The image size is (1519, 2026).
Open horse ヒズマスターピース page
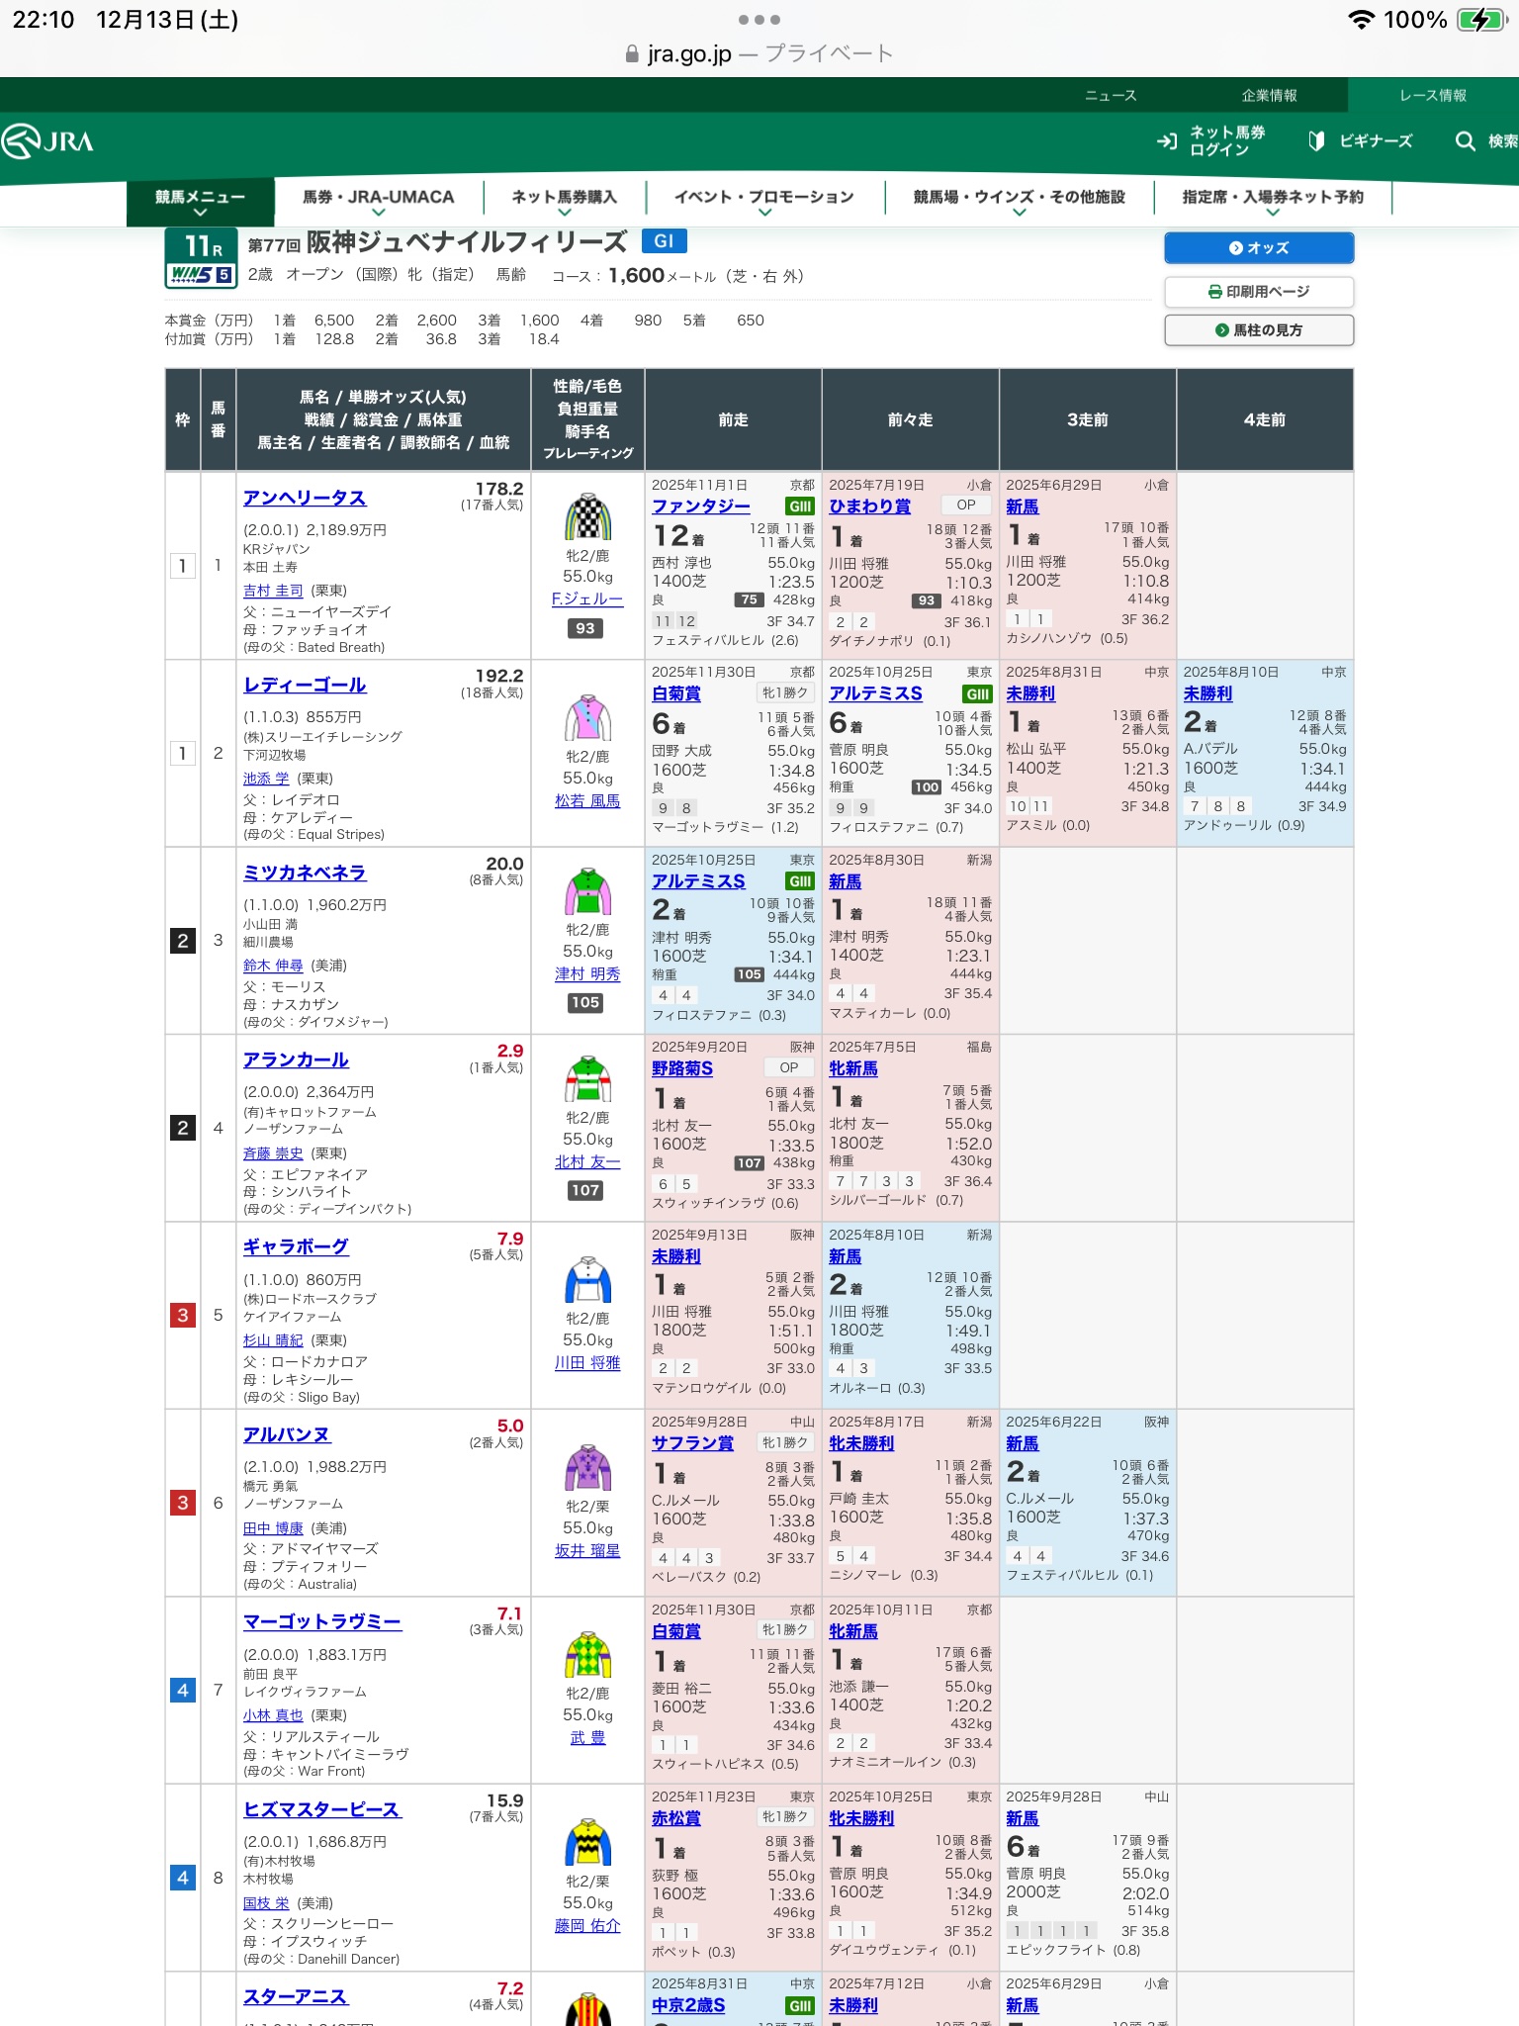(x=322, y=1810)
